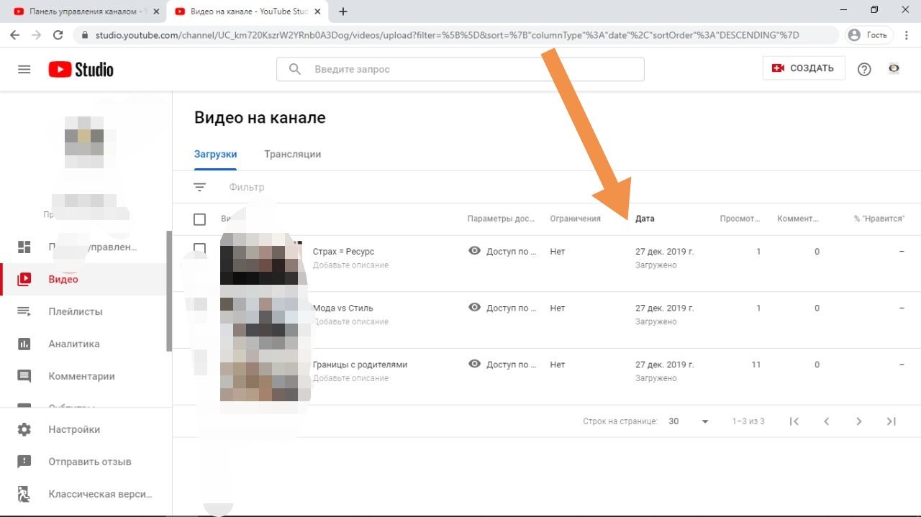921x517 pixels.
Task: Close the Панель управления каналом browser tab
Action: coord(156,12)
